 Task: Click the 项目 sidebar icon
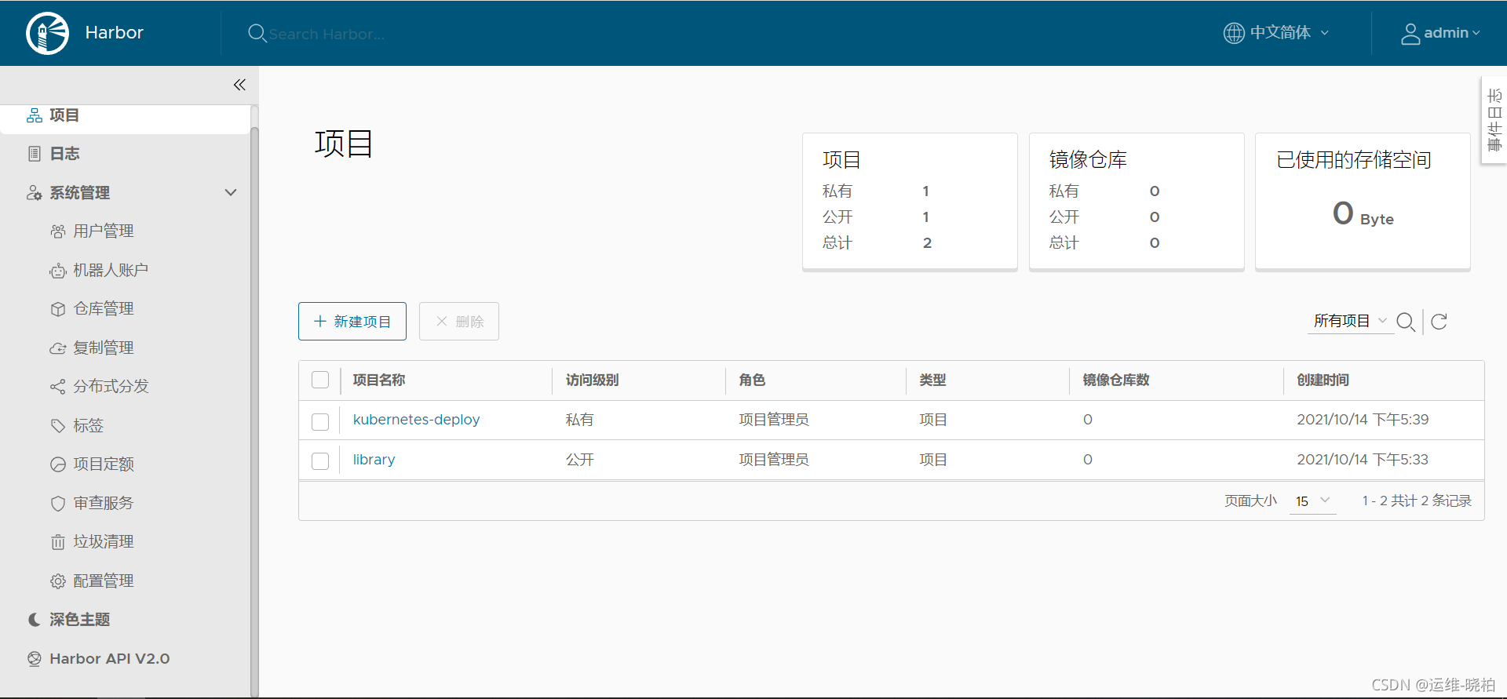tap(35, 115)
